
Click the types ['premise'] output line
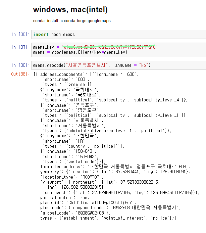coord(68,85)
